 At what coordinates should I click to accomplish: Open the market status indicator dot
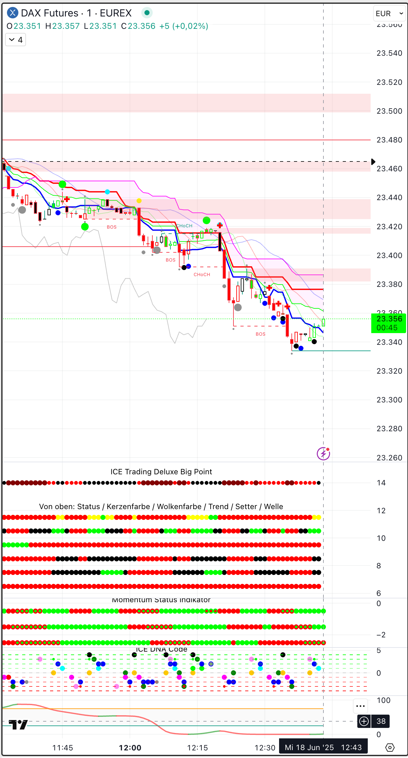tap(147, 13)
